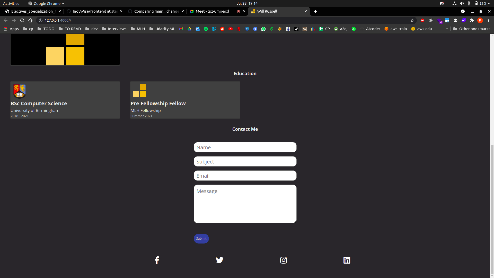Open the Facebook footer icon
This screenshot has width=494, height=278.
(x=156, y=260)
